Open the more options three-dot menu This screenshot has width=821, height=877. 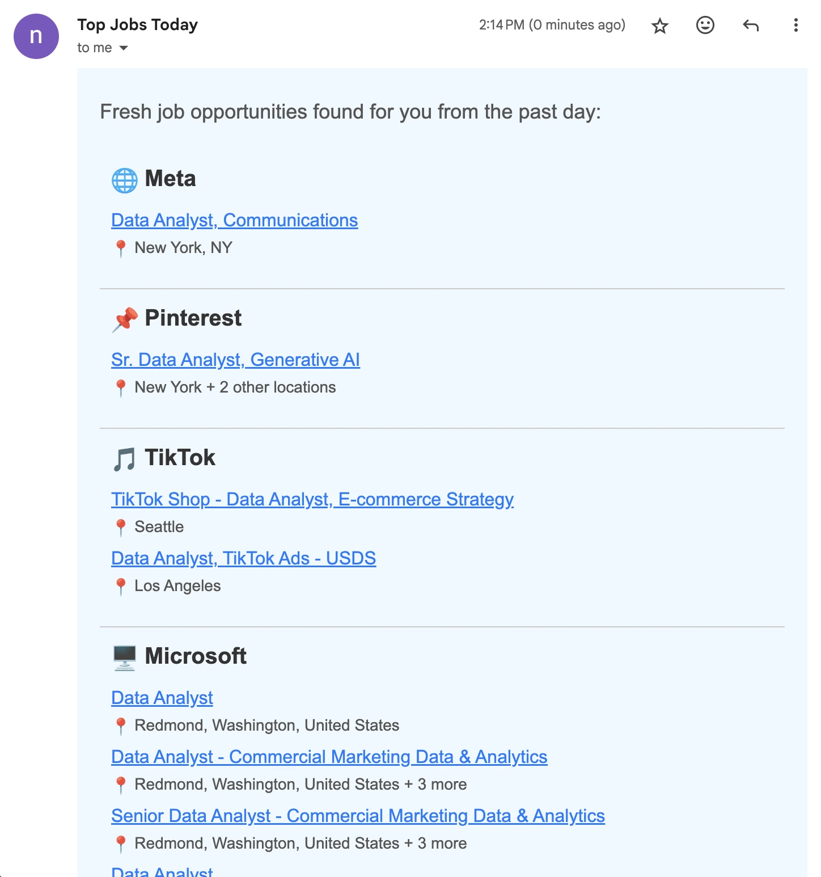[795, 26]
